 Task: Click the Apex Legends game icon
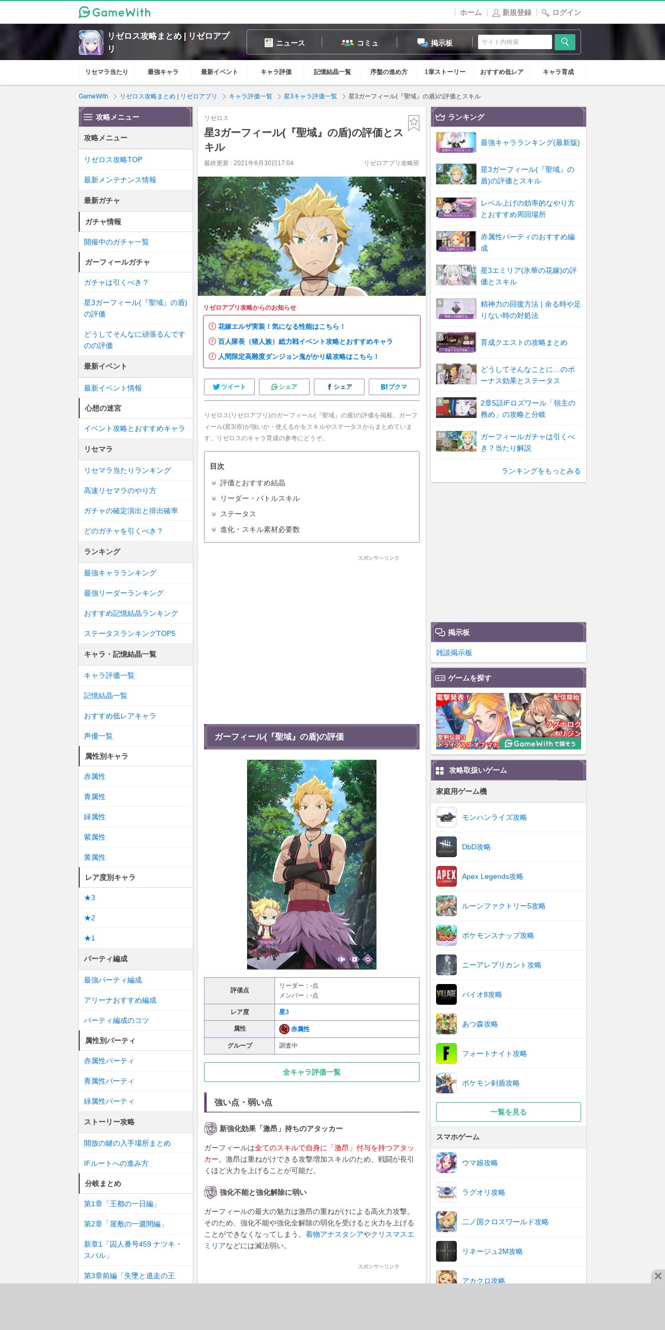pos(446,876)
